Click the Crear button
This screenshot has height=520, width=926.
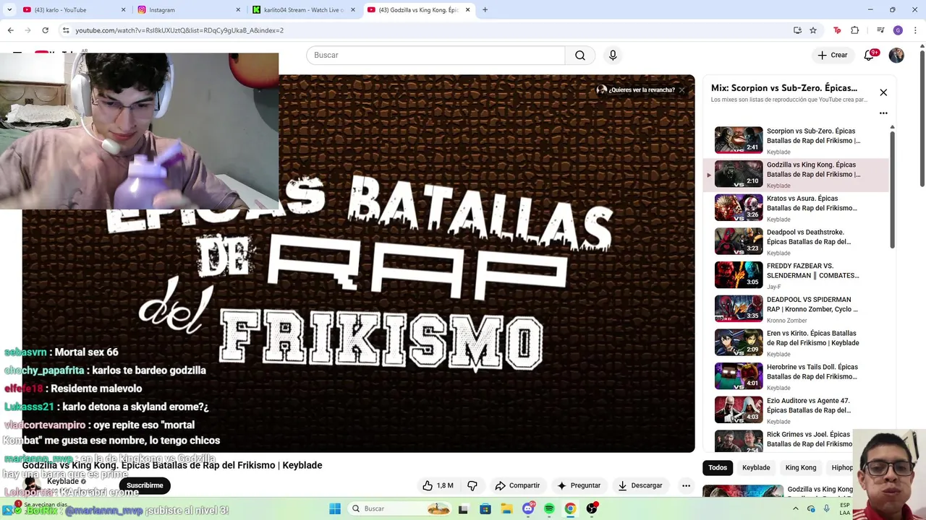(x=832, y=55)
